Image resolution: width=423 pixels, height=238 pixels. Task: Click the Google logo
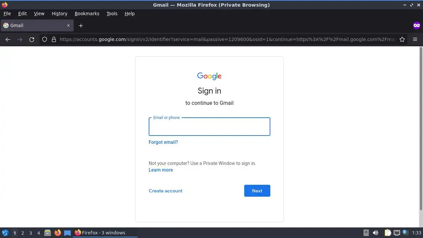(210, 76)
